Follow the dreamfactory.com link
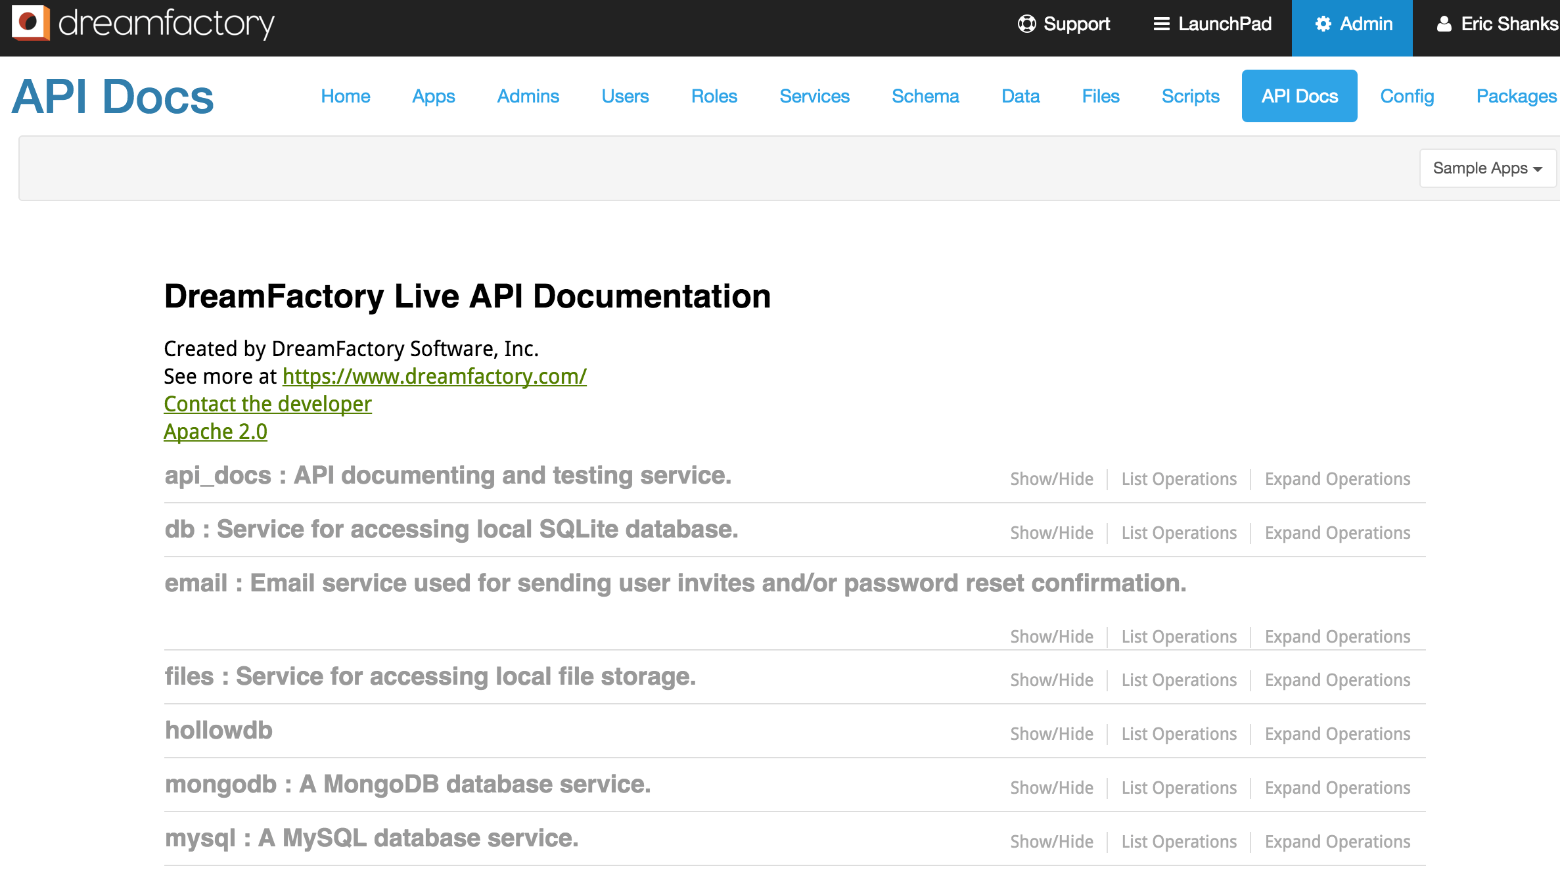The image size is (1560, 870). [434, 377]
